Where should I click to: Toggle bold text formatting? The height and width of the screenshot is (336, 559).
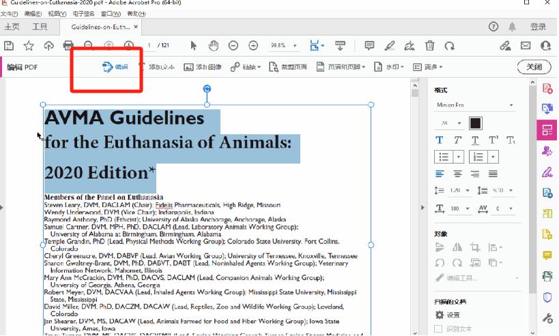(x=440, y=140)
